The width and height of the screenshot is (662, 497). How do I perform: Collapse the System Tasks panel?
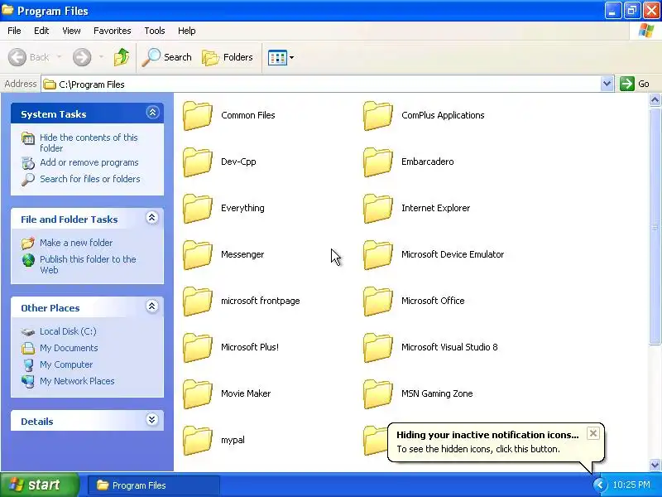152,113
